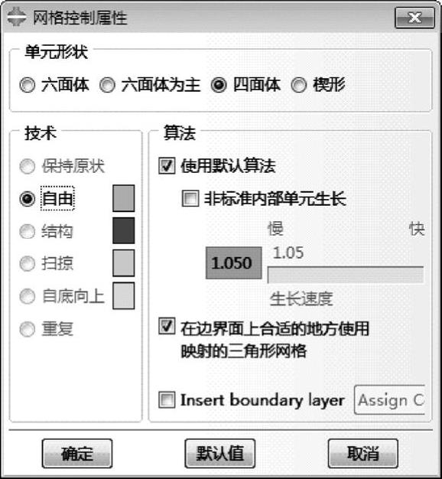Image resolution: width=442 pixels, height=479 pixels.
Task: Click the 1.050 growth rate field
Action: pyautogui.click(x=234, y=263)
